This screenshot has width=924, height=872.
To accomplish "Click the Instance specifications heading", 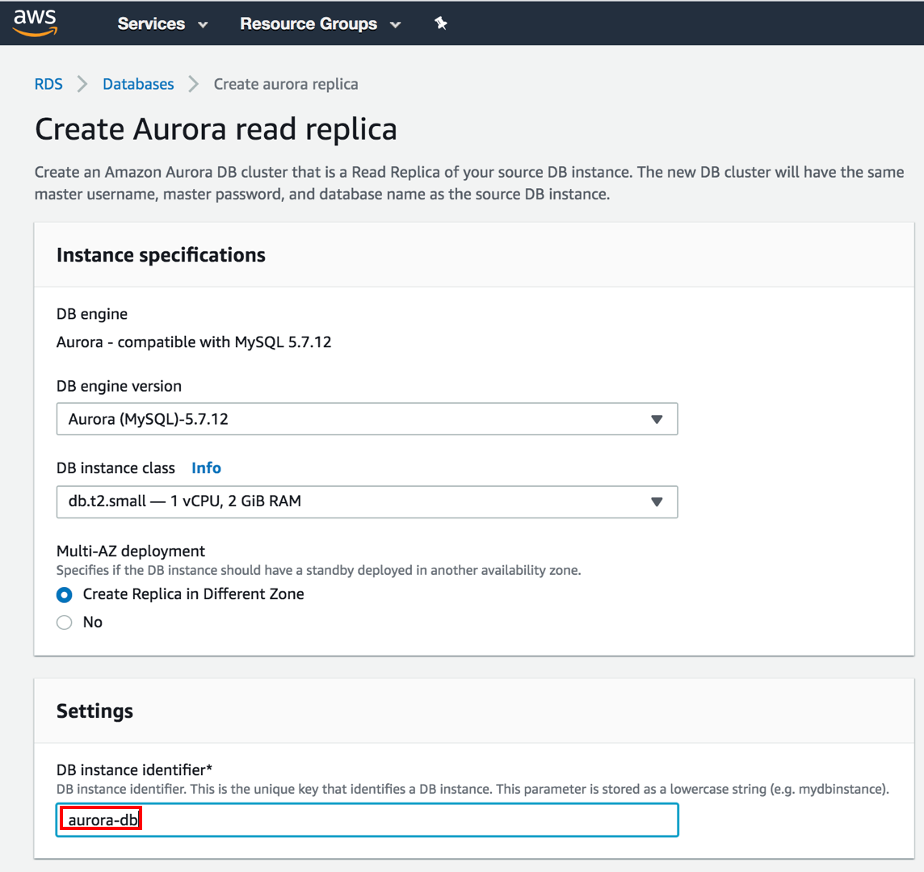I will (x=161, y=255).
